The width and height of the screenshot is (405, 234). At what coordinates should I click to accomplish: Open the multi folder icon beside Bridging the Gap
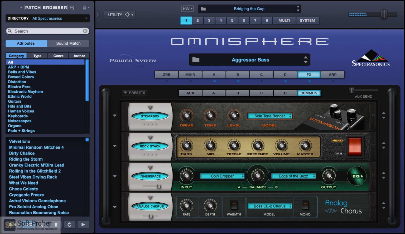pos(203,9)
